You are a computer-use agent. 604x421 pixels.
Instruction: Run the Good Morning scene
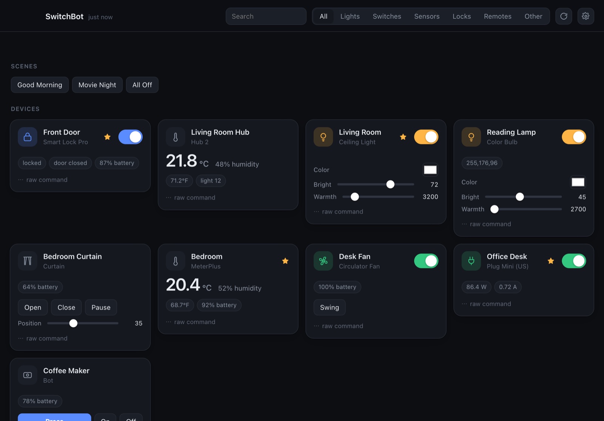pos(40,85)
